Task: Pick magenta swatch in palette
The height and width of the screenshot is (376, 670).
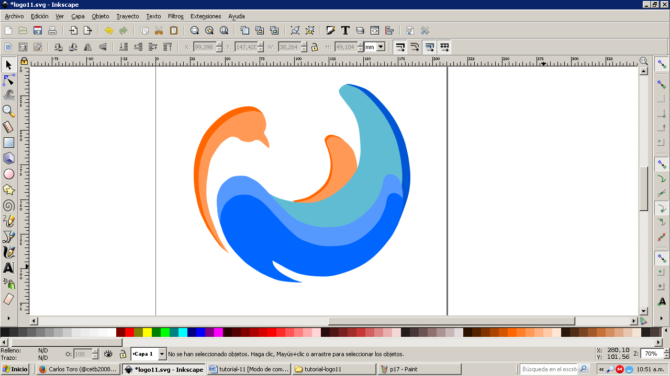Action: (x=218, y=332)
